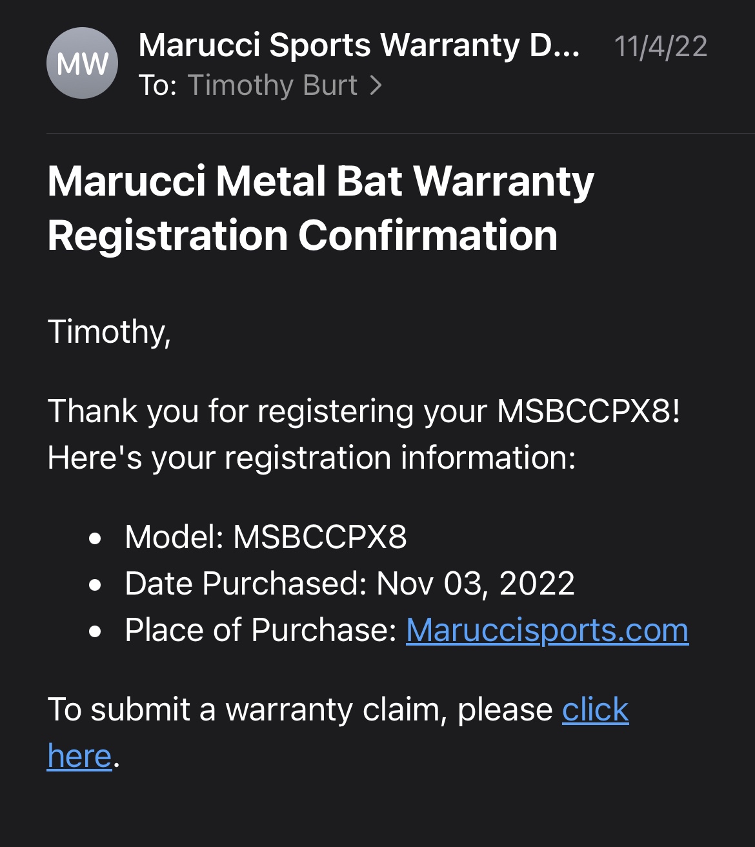The width and height of the screenshot is (755, 847).
Task: Tap the "Place of Purchase:" label
Action: coord(260,630)
